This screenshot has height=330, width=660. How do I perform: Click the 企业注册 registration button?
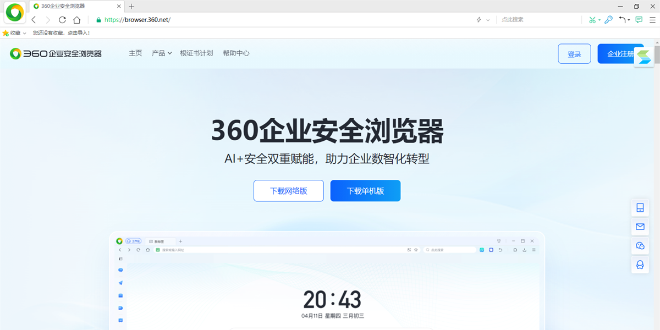click(620, 53)
